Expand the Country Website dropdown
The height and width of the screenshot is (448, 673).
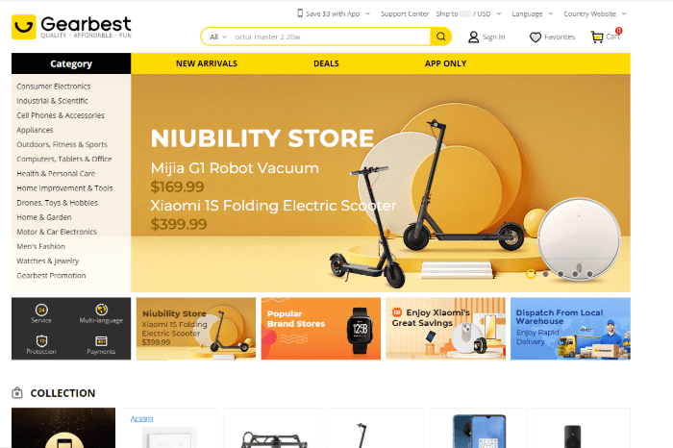point(595,13)
